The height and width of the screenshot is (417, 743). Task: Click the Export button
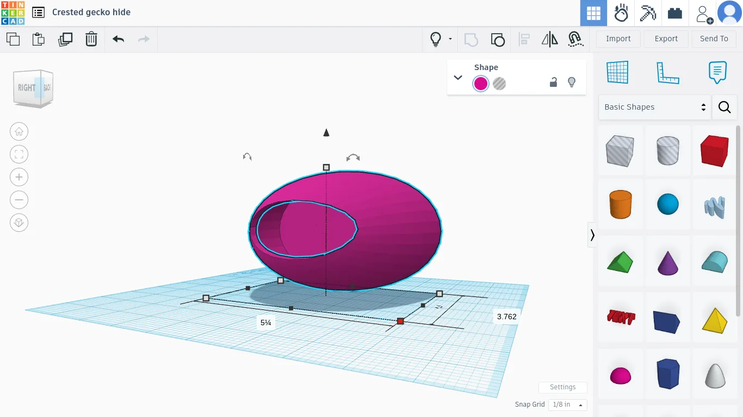[x=666, y=39]
